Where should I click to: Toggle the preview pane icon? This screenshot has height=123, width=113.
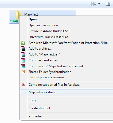pyautogui.click(x=108, y=4)
